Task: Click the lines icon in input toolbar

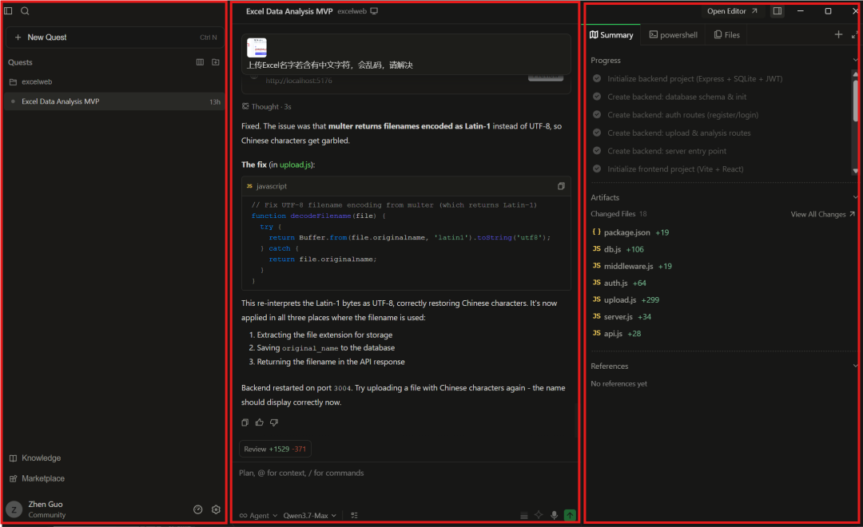Action: click(x=524, y=516)
